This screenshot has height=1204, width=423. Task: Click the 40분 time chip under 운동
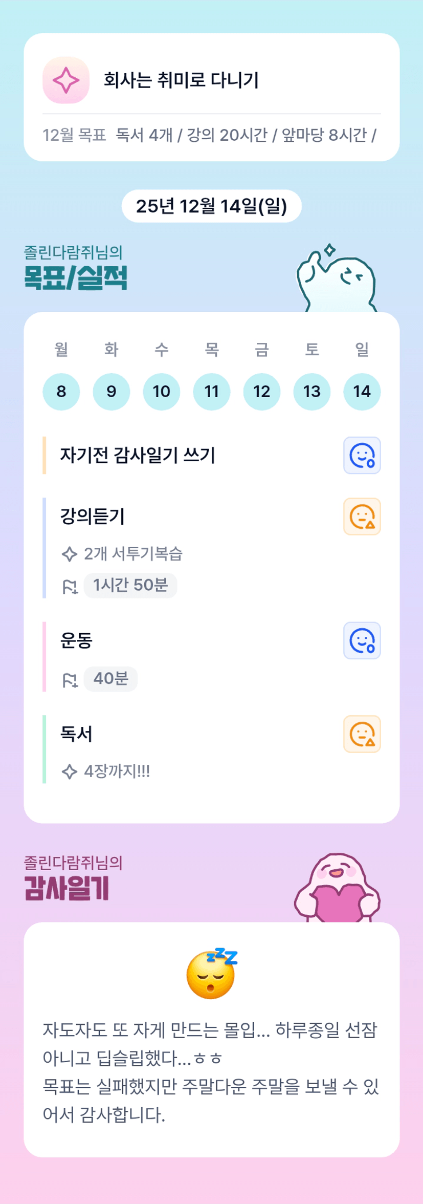click(x=110, y=679)
